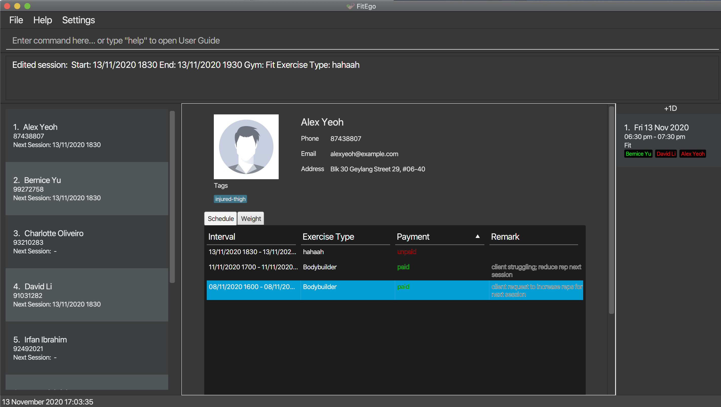This screenshot has height=407, width=721.
Task: Switch to the Weight tab
Action: (x=251, y=219)
